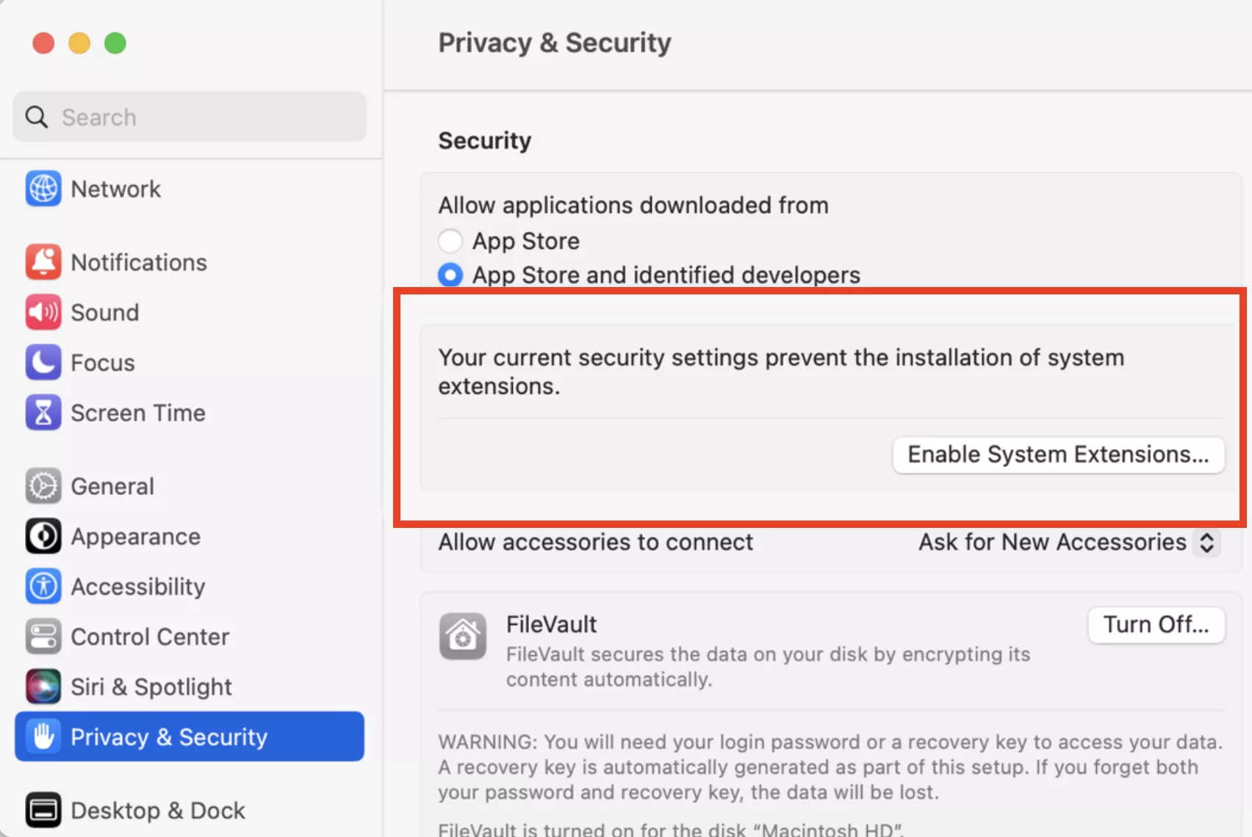1252x837 pixels.
Task: Click Enable System Extensions button
Action: [x=1058, y=454]
